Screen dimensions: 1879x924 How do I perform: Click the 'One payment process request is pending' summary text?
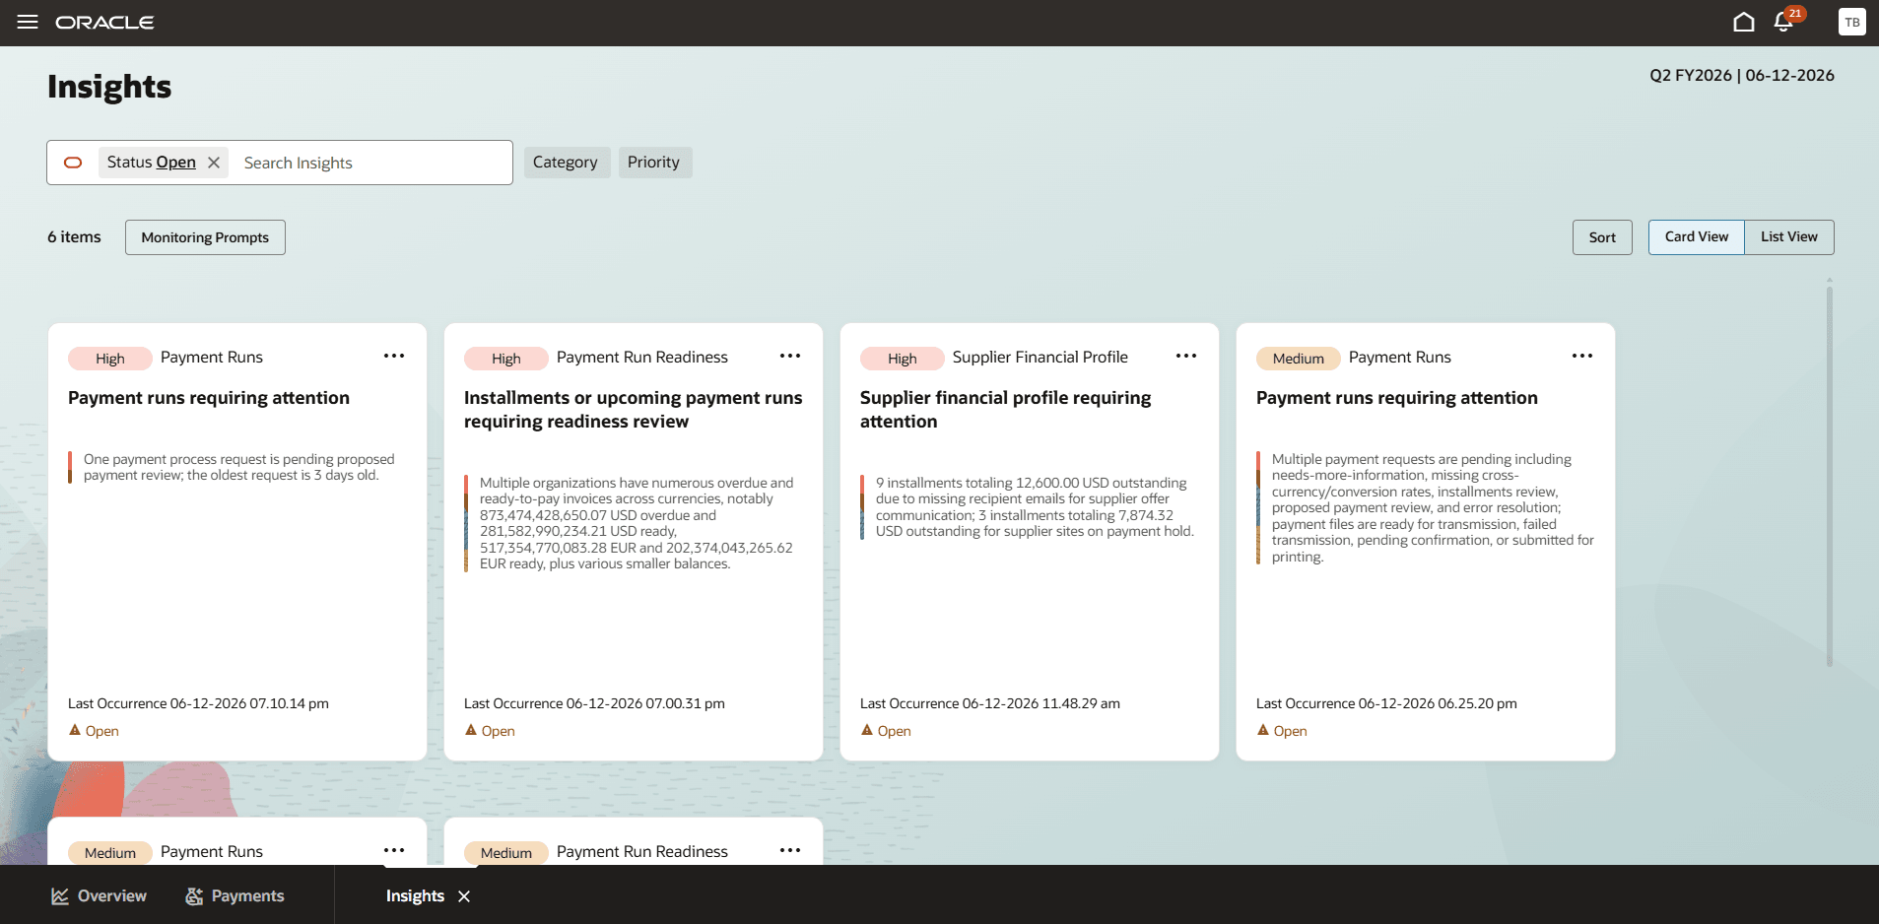coord(238,467)
